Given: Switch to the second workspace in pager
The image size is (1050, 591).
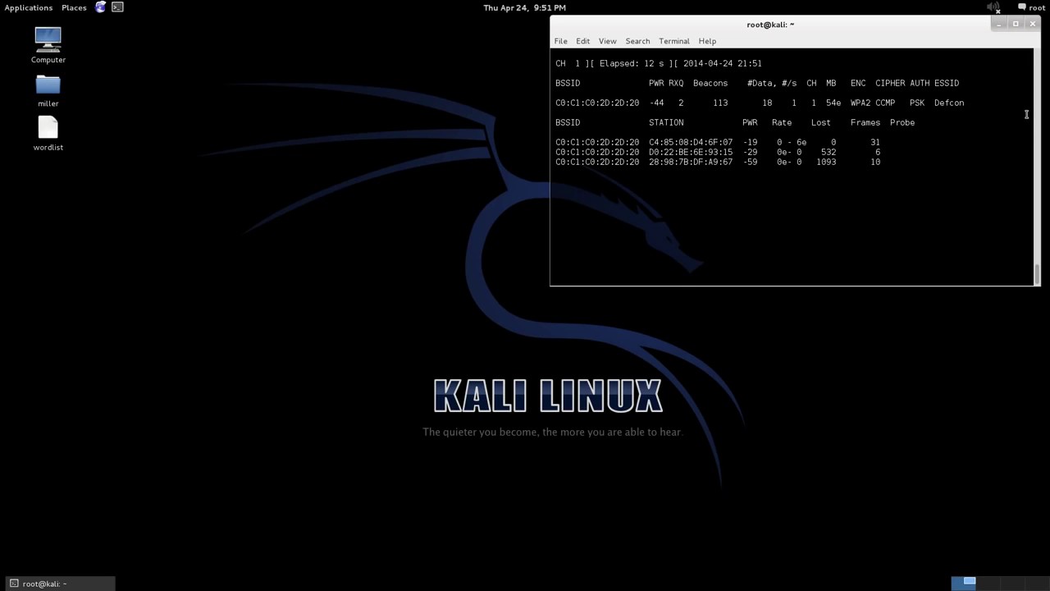Looking at the screenshot, I should 987,583.
